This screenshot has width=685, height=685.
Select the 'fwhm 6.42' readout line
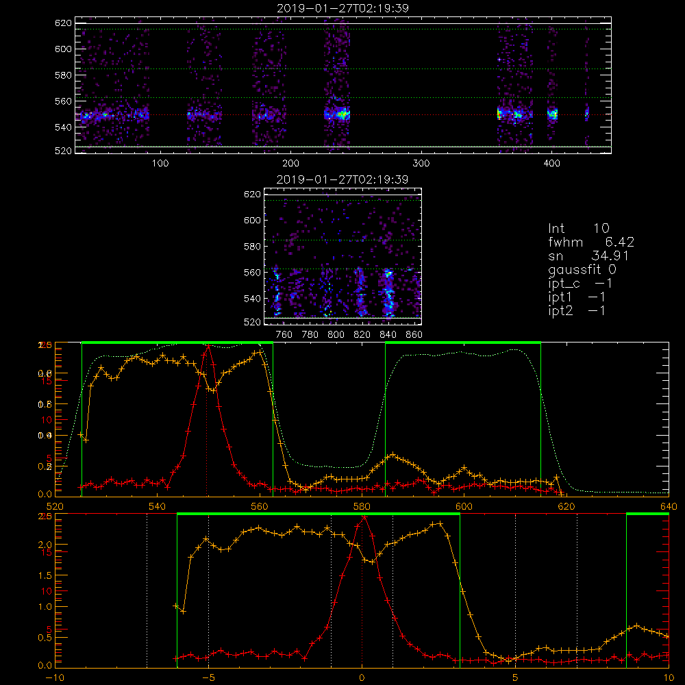tap(591, 242)
